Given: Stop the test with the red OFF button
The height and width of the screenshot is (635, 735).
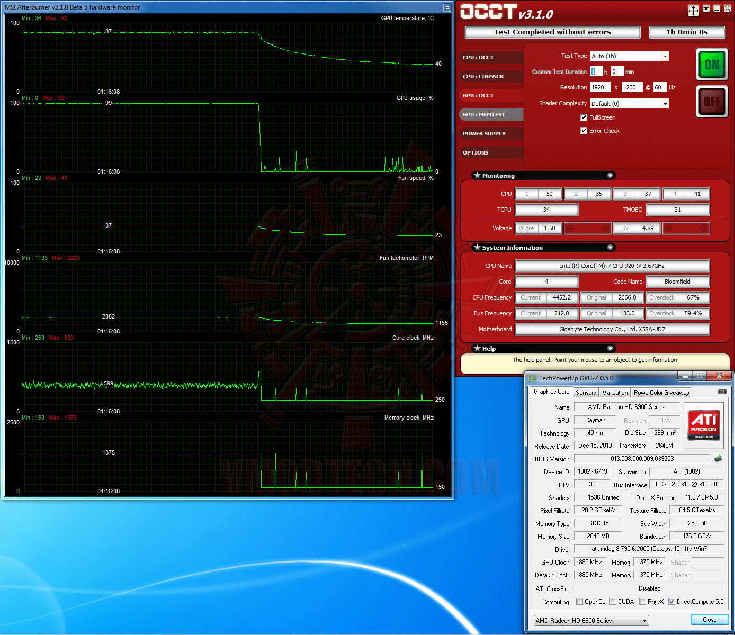Looking at the screenshot, I should [712, 101].
